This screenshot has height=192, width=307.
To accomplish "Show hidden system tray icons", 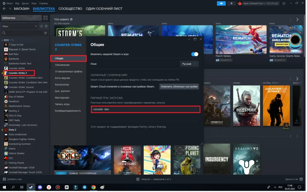I will click(x=275, y=187).
